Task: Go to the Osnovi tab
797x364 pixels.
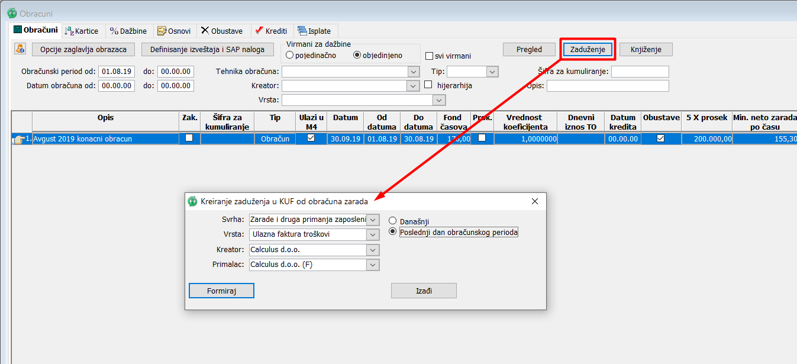Action: [175, 31]
